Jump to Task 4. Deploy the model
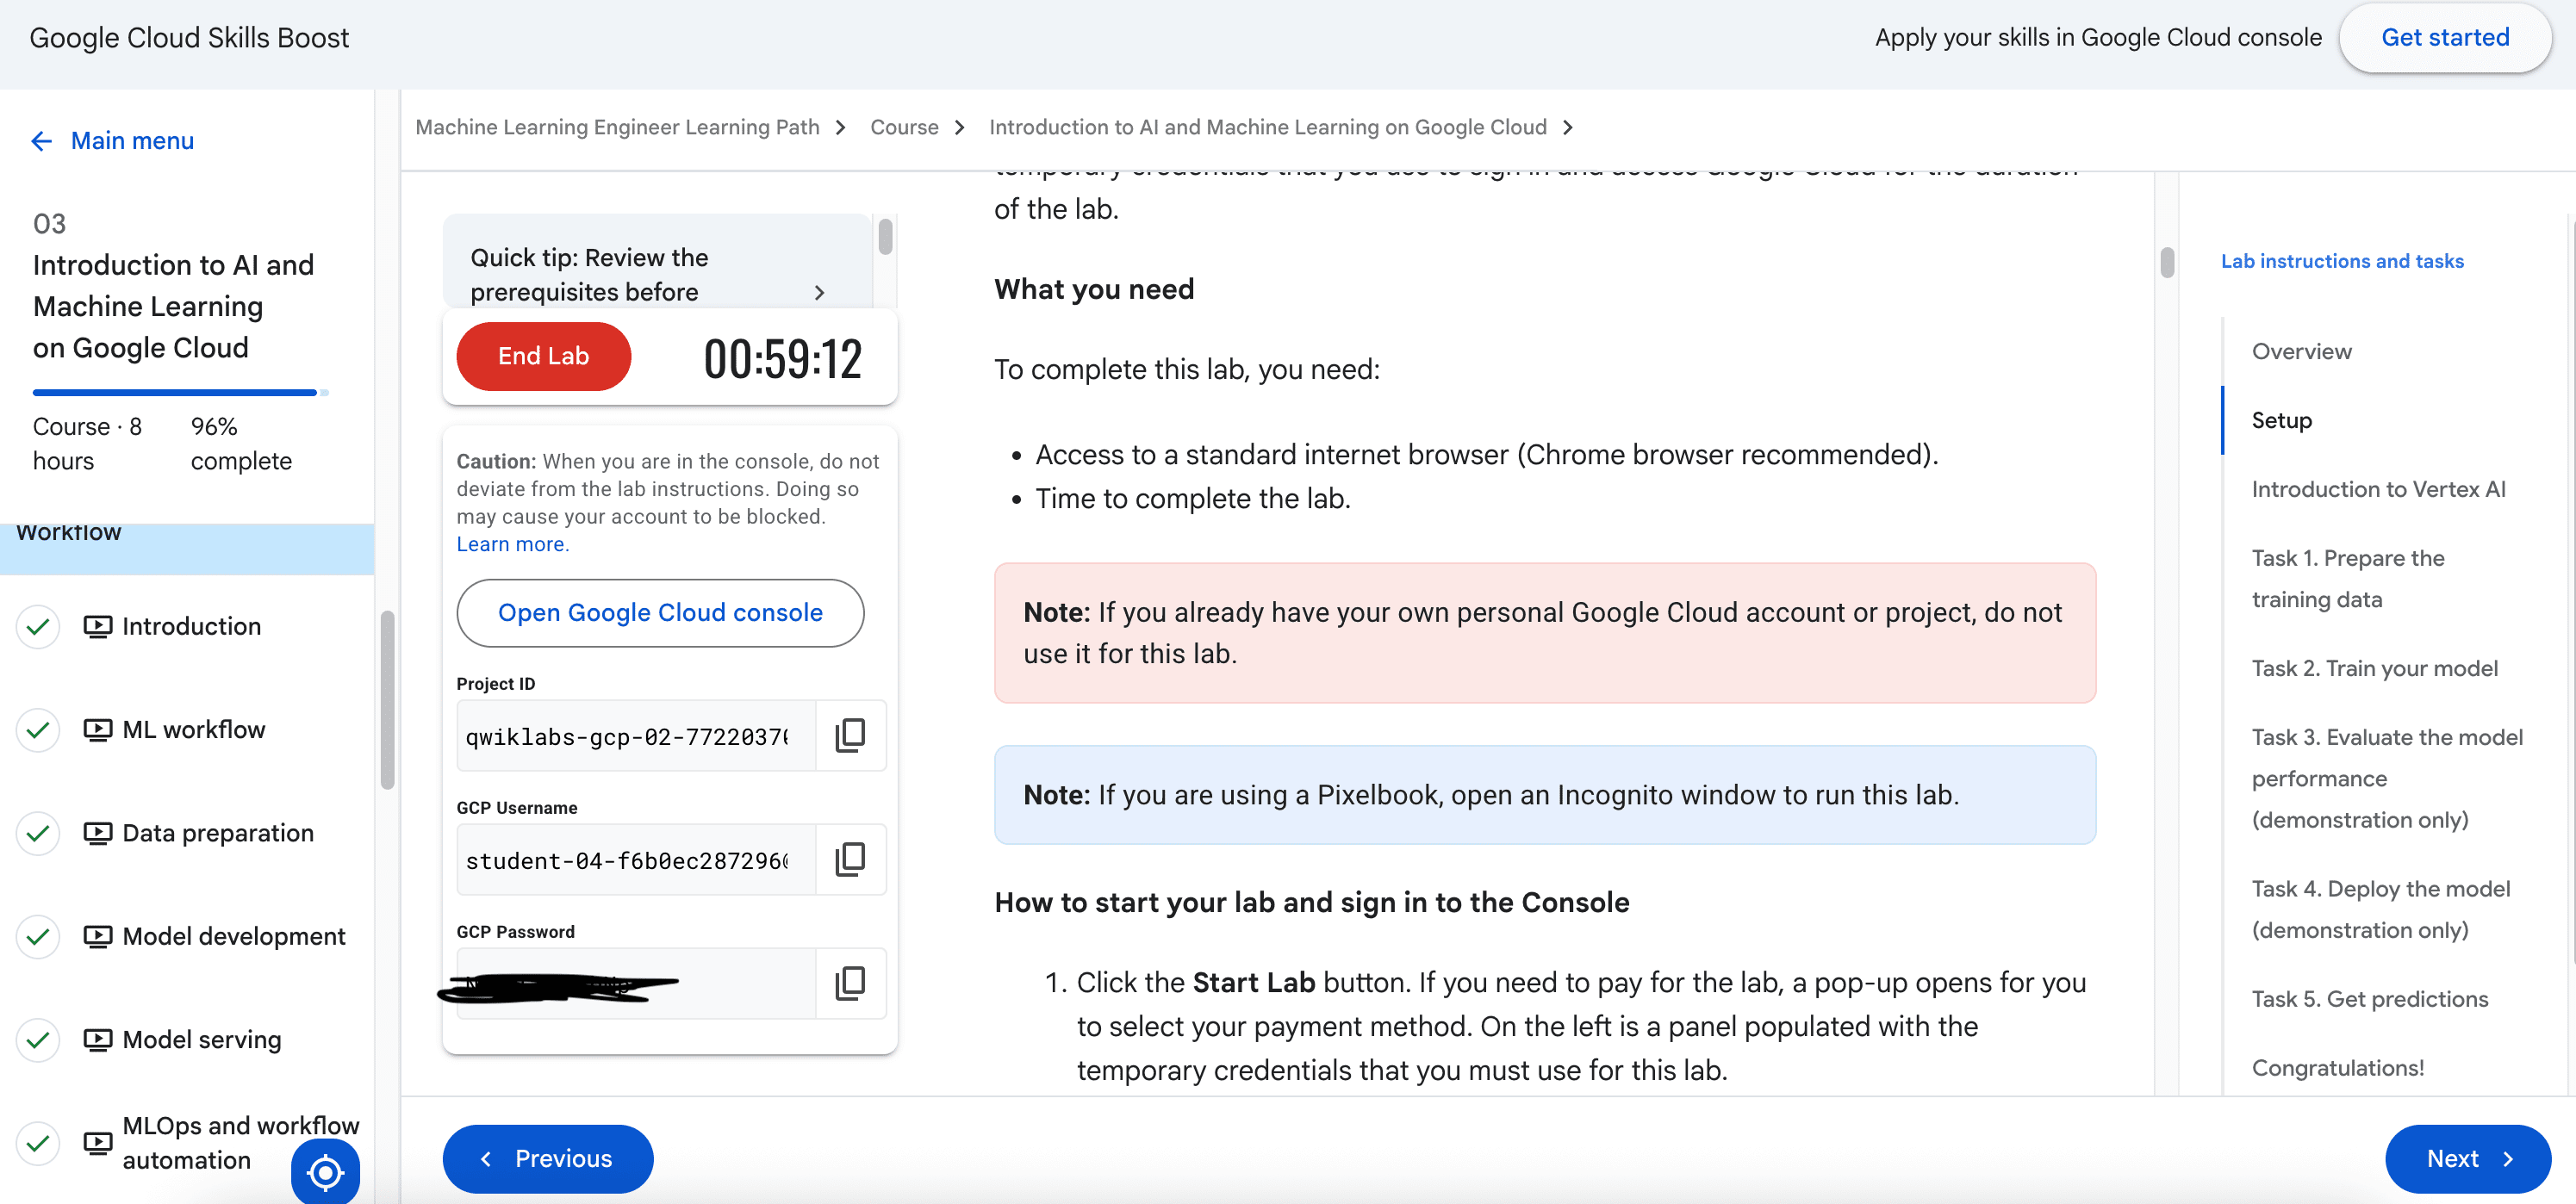Screen dimensions: 2576x1204 click(2380, 909)
